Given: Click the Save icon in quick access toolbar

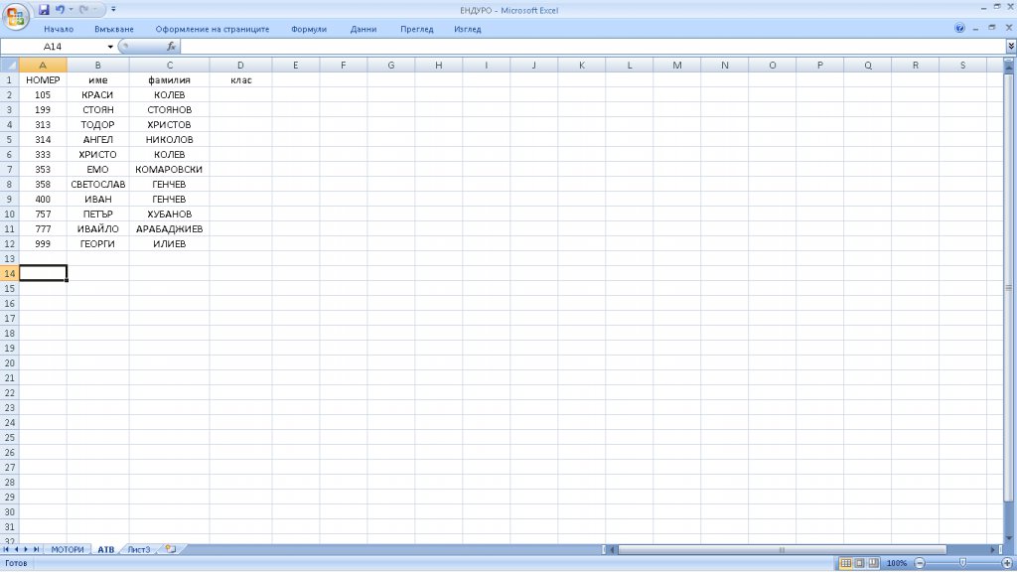Looking at the screenshot, I should 44,9.
